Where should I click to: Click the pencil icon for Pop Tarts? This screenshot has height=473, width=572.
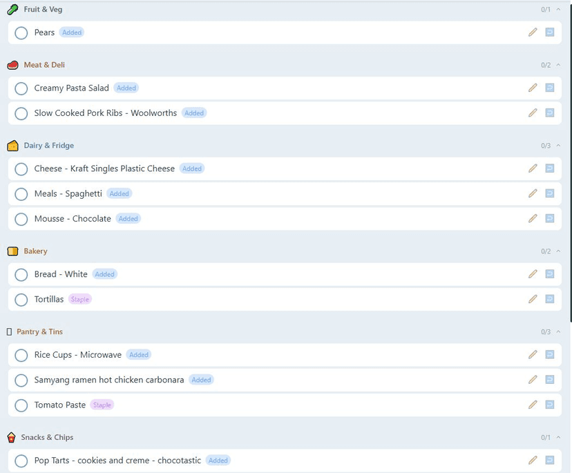(533, 460)
